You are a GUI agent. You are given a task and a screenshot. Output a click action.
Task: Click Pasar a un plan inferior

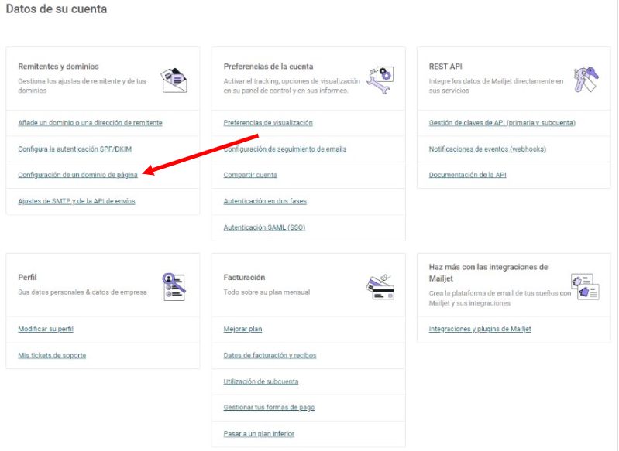point(259,434)
